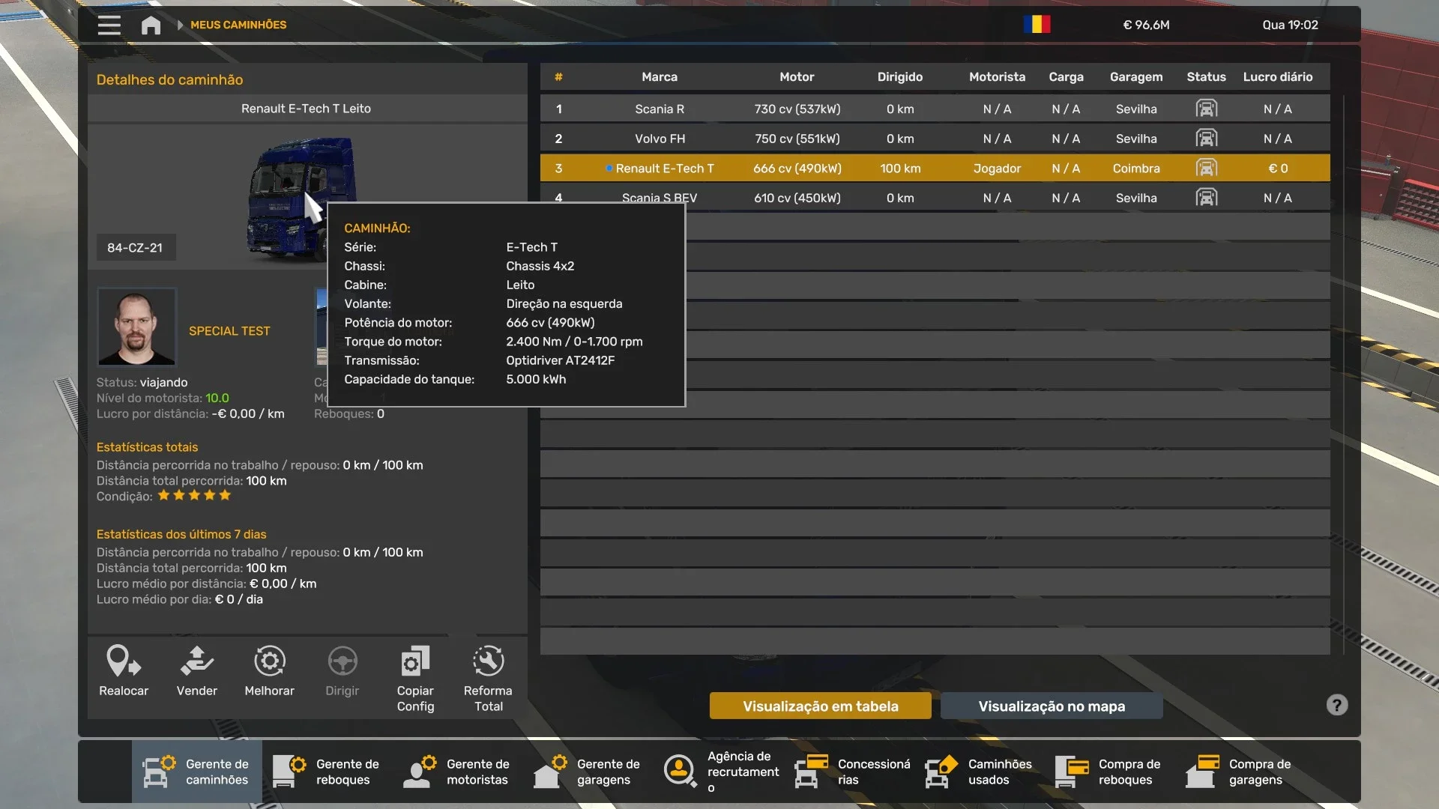Sort table by Lucro diário column
Viewport: 1439px width, 809px height.
click(1277, 76)
